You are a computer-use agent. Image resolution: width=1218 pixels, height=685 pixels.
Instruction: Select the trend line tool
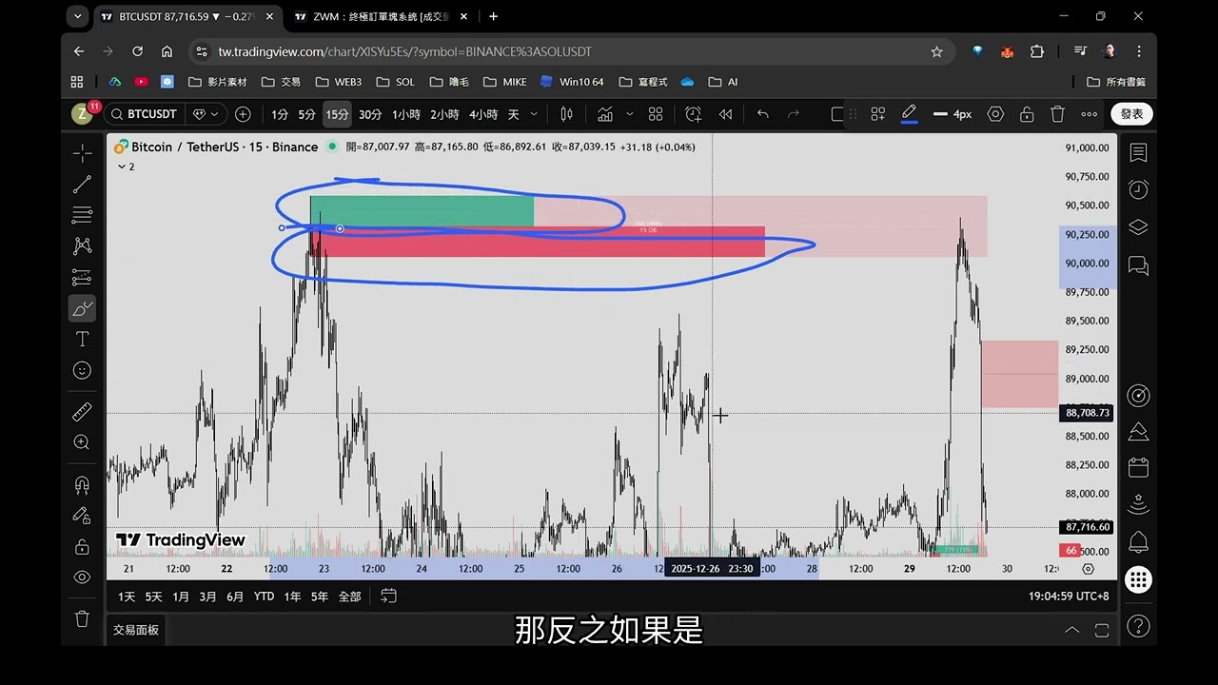pos(83,185)
